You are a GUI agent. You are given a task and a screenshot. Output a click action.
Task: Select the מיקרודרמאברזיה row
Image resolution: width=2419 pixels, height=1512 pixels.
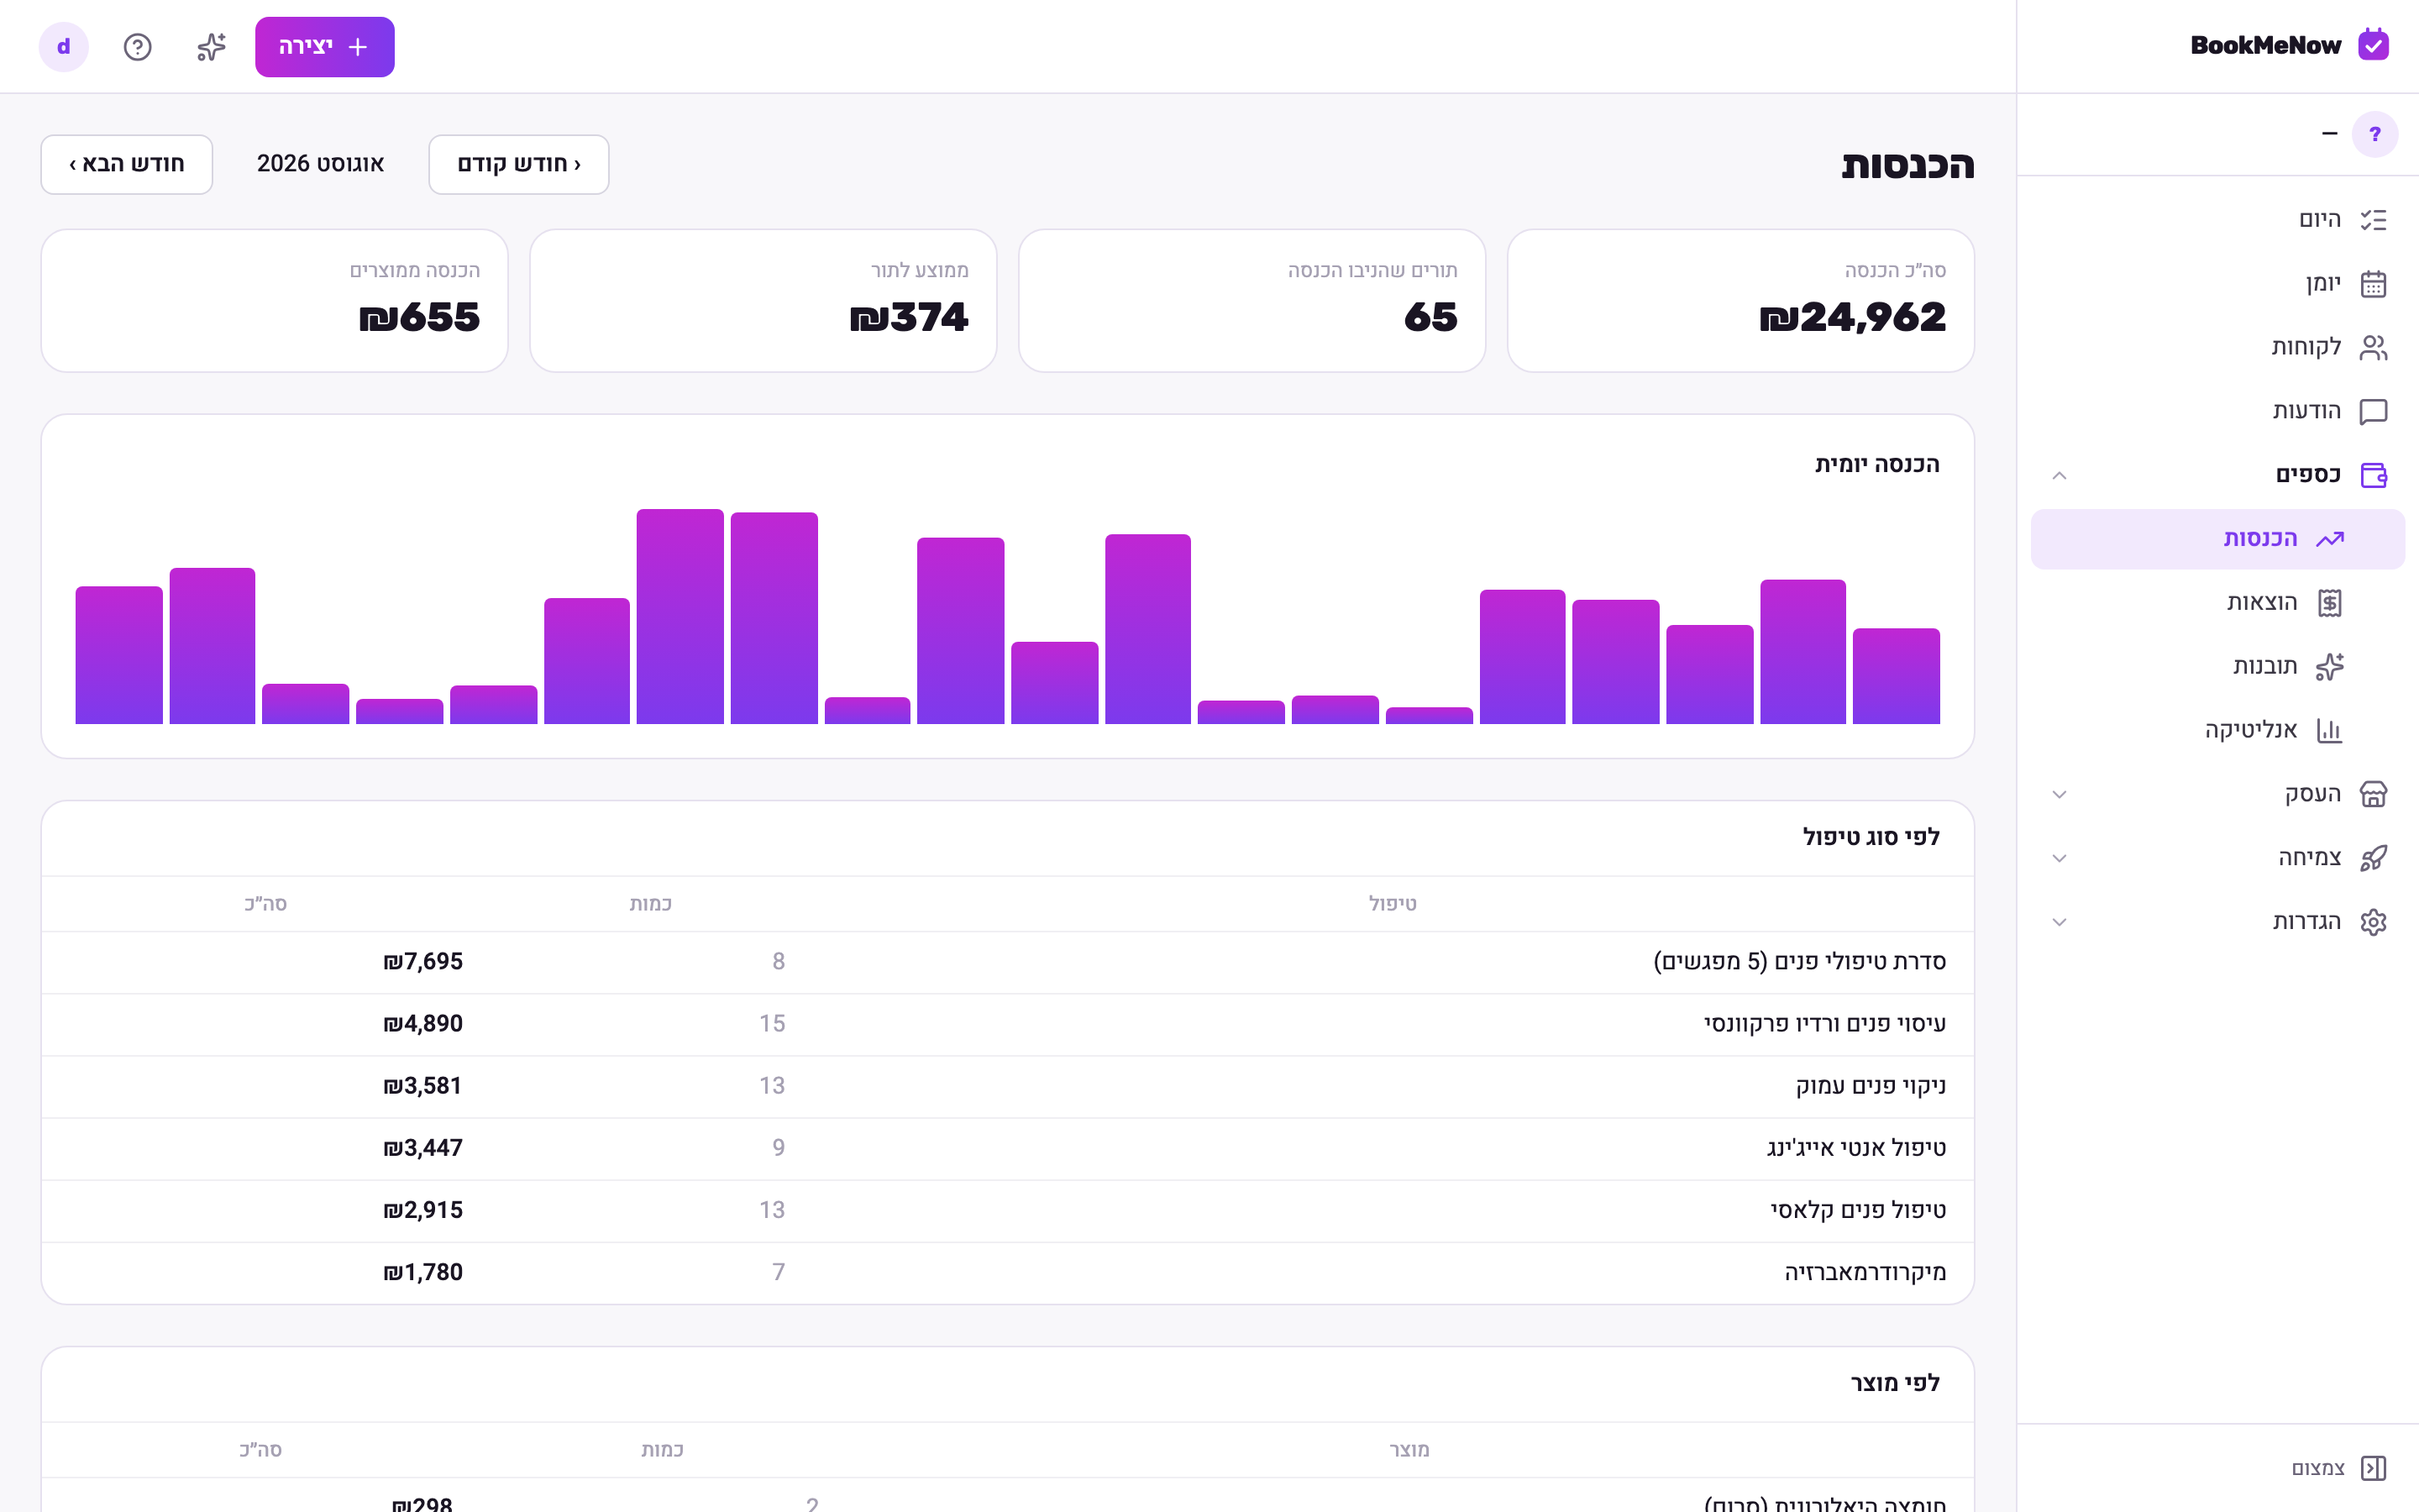[x=1008, y=1272]
